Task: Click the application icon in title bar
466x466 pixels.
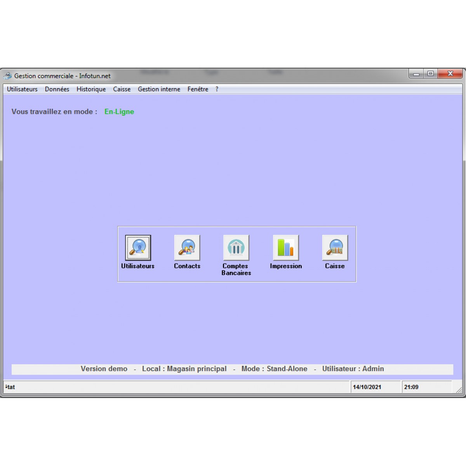Action: click(x=8, y=76)
